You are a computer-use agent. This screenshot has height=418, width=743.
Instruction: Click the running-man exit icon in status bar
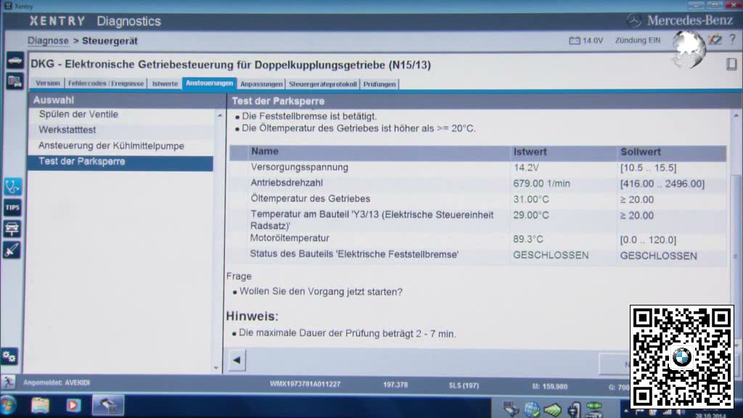[x=8, y=382]
